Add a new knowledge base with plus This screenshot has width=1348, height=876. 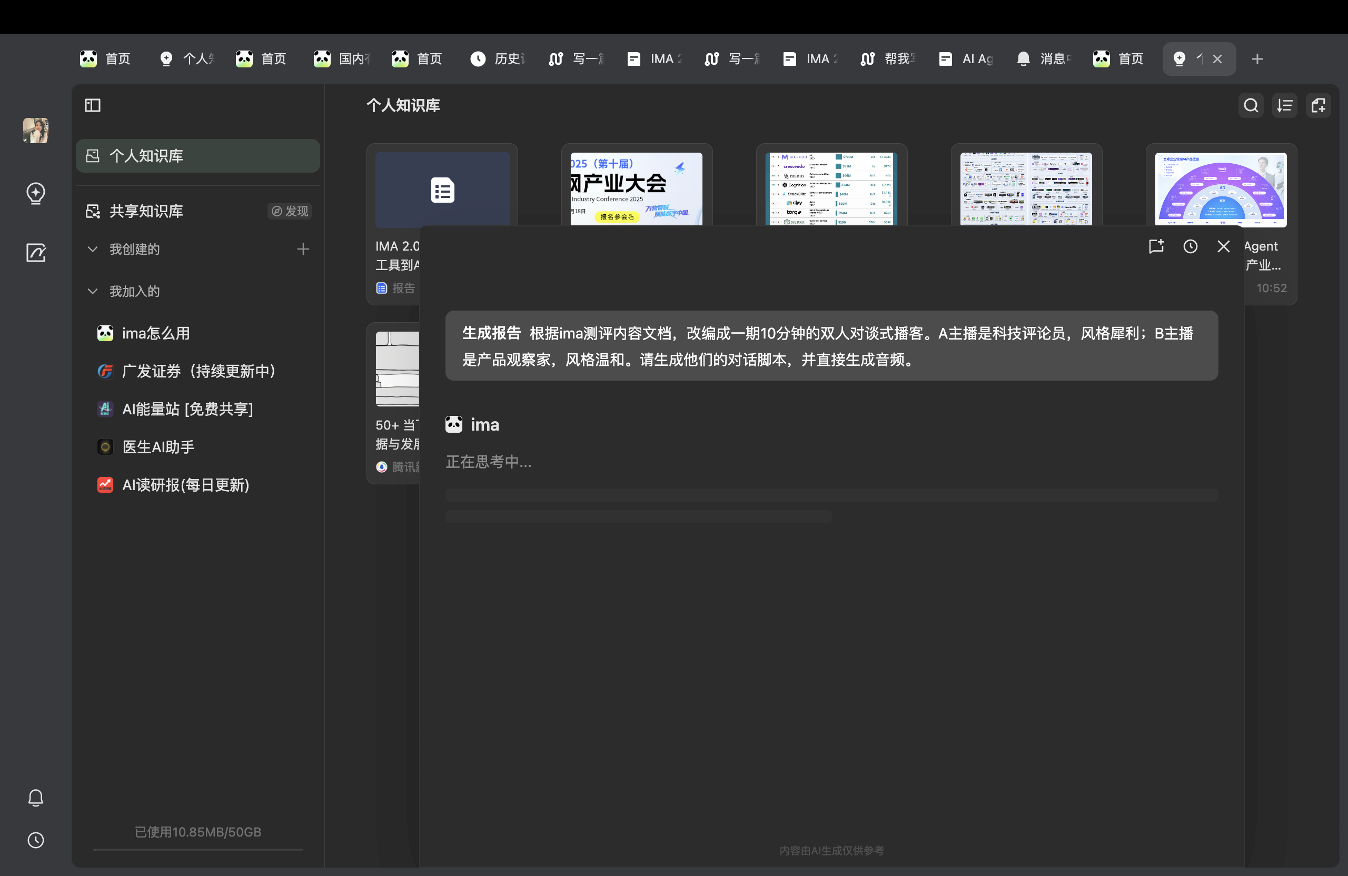click(x=303, y=249)
